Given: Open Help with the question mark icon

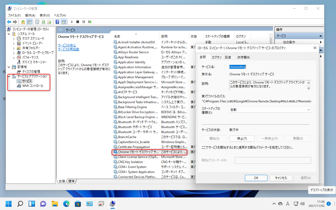Looking at the screenshot, I should pos(57,22).
